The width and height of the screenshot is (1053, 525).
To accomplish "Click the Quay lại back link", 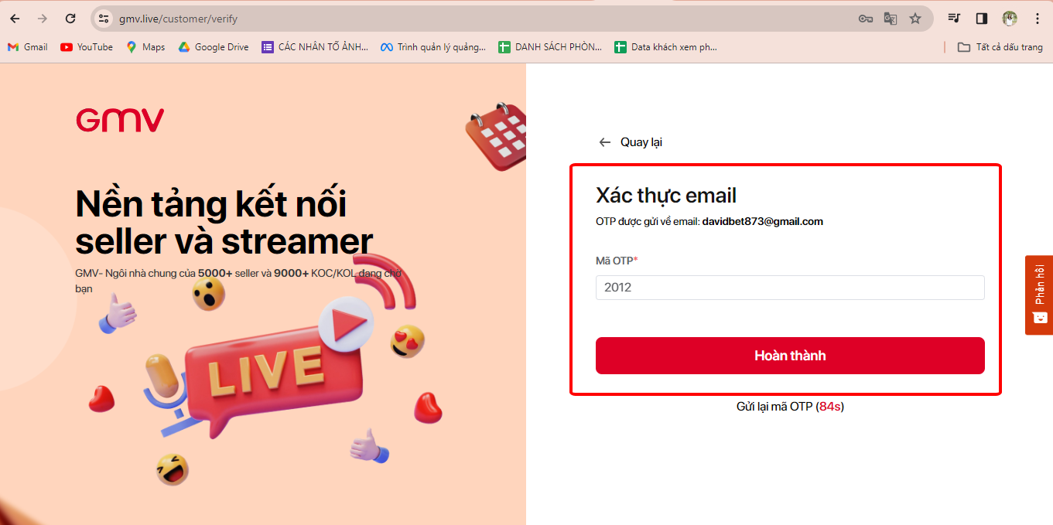I will [x=631, y=142].
